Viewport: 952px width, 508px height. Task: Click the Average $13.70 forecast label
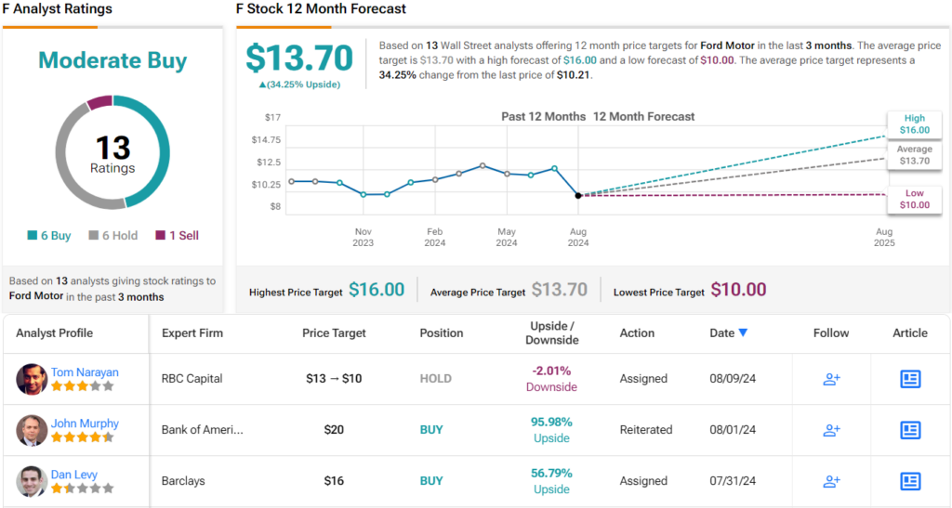click(914, 155)
